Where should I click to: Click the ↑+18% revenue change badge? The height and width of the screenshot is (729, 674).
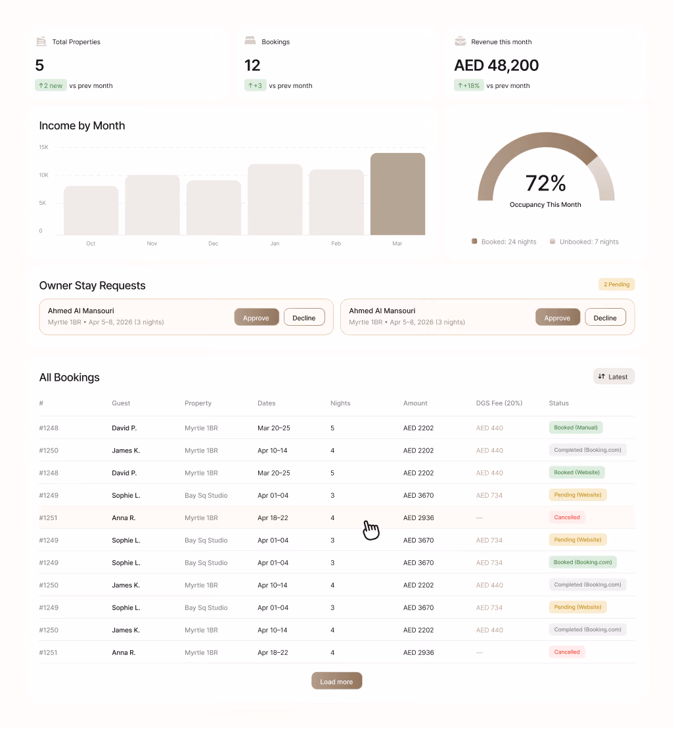click(469, 85)
